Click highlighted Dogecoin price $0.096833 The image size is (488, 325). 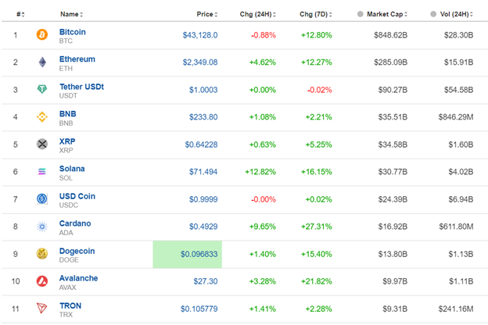[199, 254]
